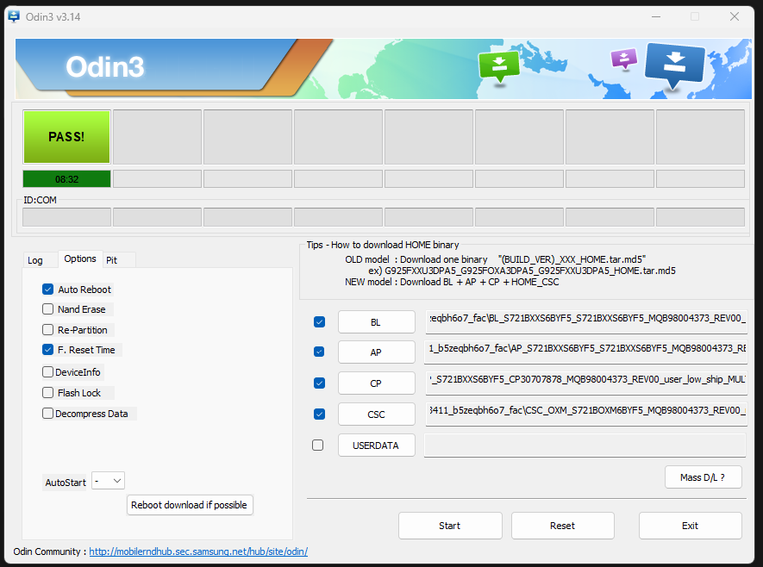Enable the USERDATA file checkbox
This screenshot has width=763, height=567.
[318, 445]
